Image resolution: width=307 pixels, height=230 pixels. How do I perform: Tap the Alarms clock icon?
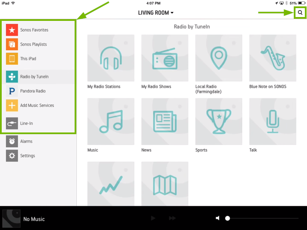pyautogui.click(x=12, y=141)
